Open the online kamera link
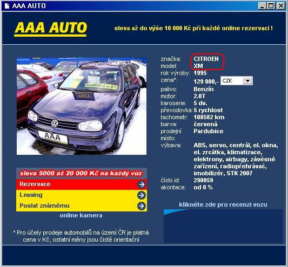Image resolution: width=288 pixels, height=267 pixels. [x=81, y=215]
